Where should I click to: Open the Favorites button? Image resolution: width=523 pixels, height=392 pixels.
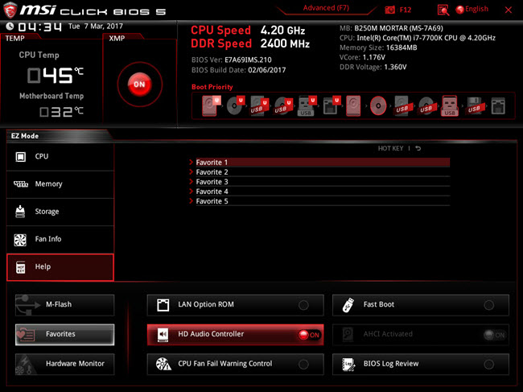[64, 334]
